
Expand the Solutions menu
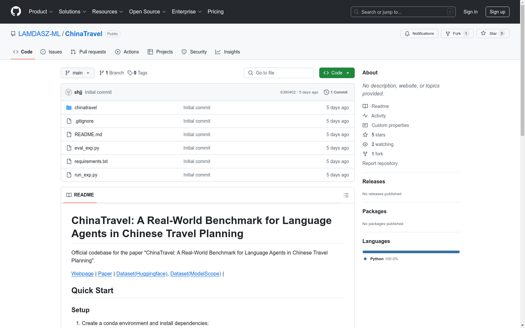73,11
